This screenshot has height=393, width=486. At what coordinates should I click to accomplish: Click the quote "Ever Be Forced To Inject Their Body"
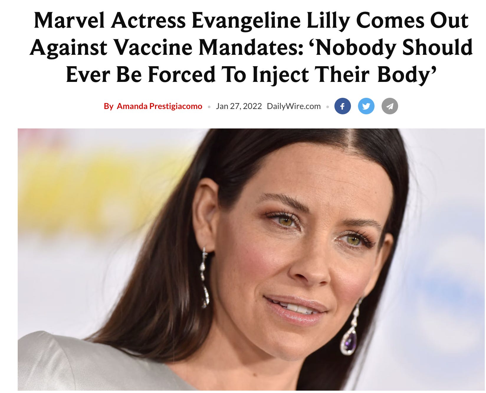point(251,74)
